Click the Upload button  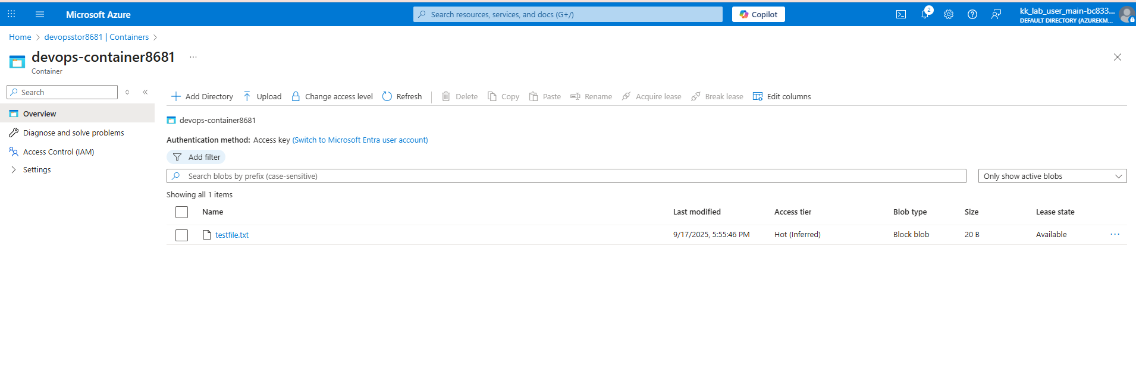(x=262, y=96)
